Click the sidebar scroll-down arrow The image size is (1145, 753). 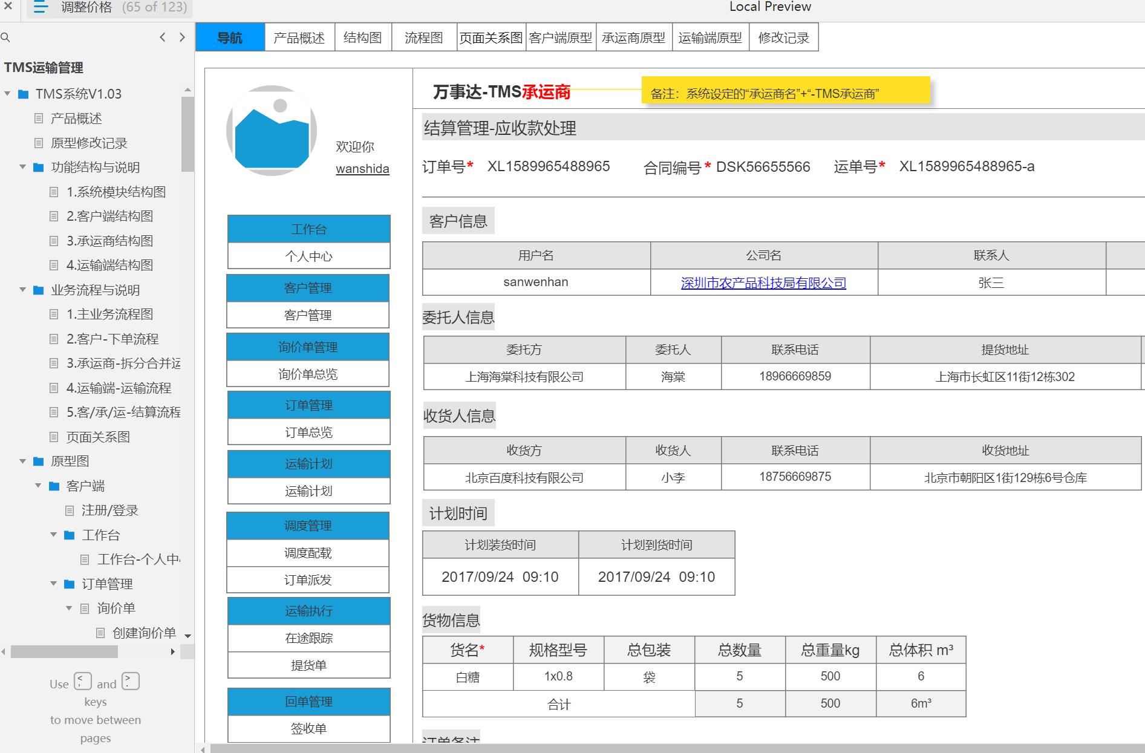point(188,636)
